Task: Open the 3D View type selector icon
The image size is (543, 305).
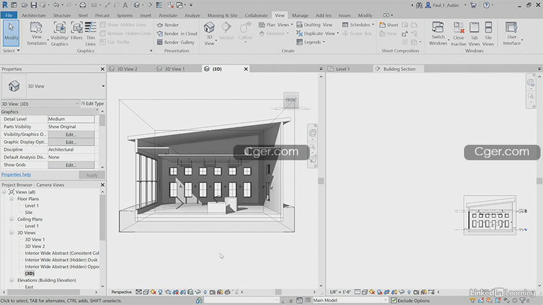Action: click(x=14, y=86)
